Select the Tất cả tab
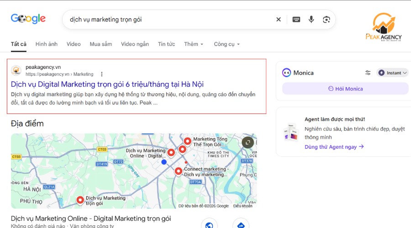 18,44
